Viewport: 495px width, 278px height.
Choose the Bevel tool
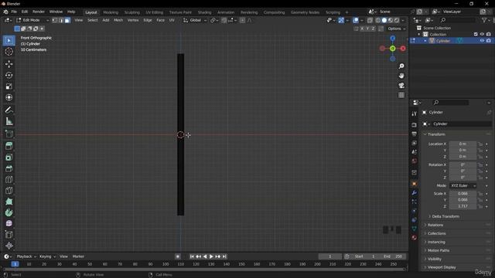pyautogui.click(x=9, y=168)
